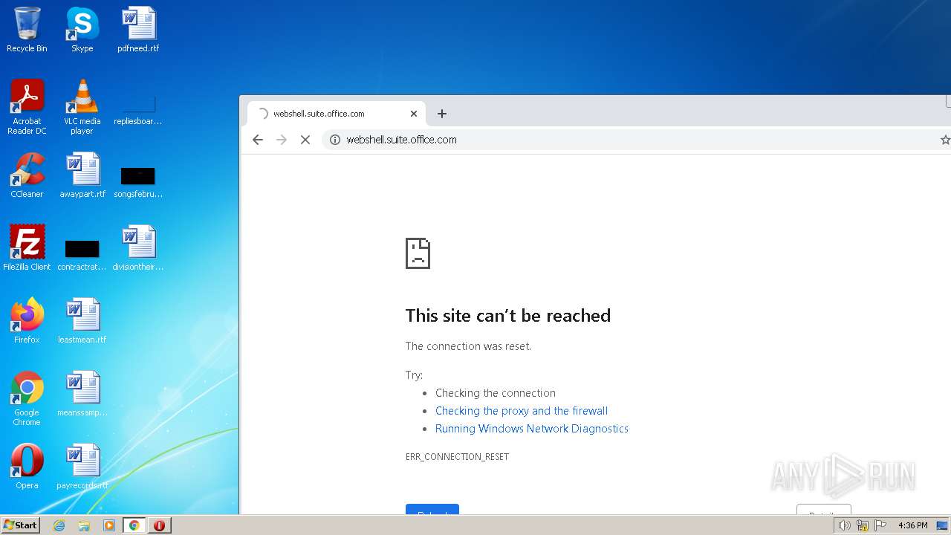
Task: Launch Skype from the desktop
Action: (x=82, y=30)
